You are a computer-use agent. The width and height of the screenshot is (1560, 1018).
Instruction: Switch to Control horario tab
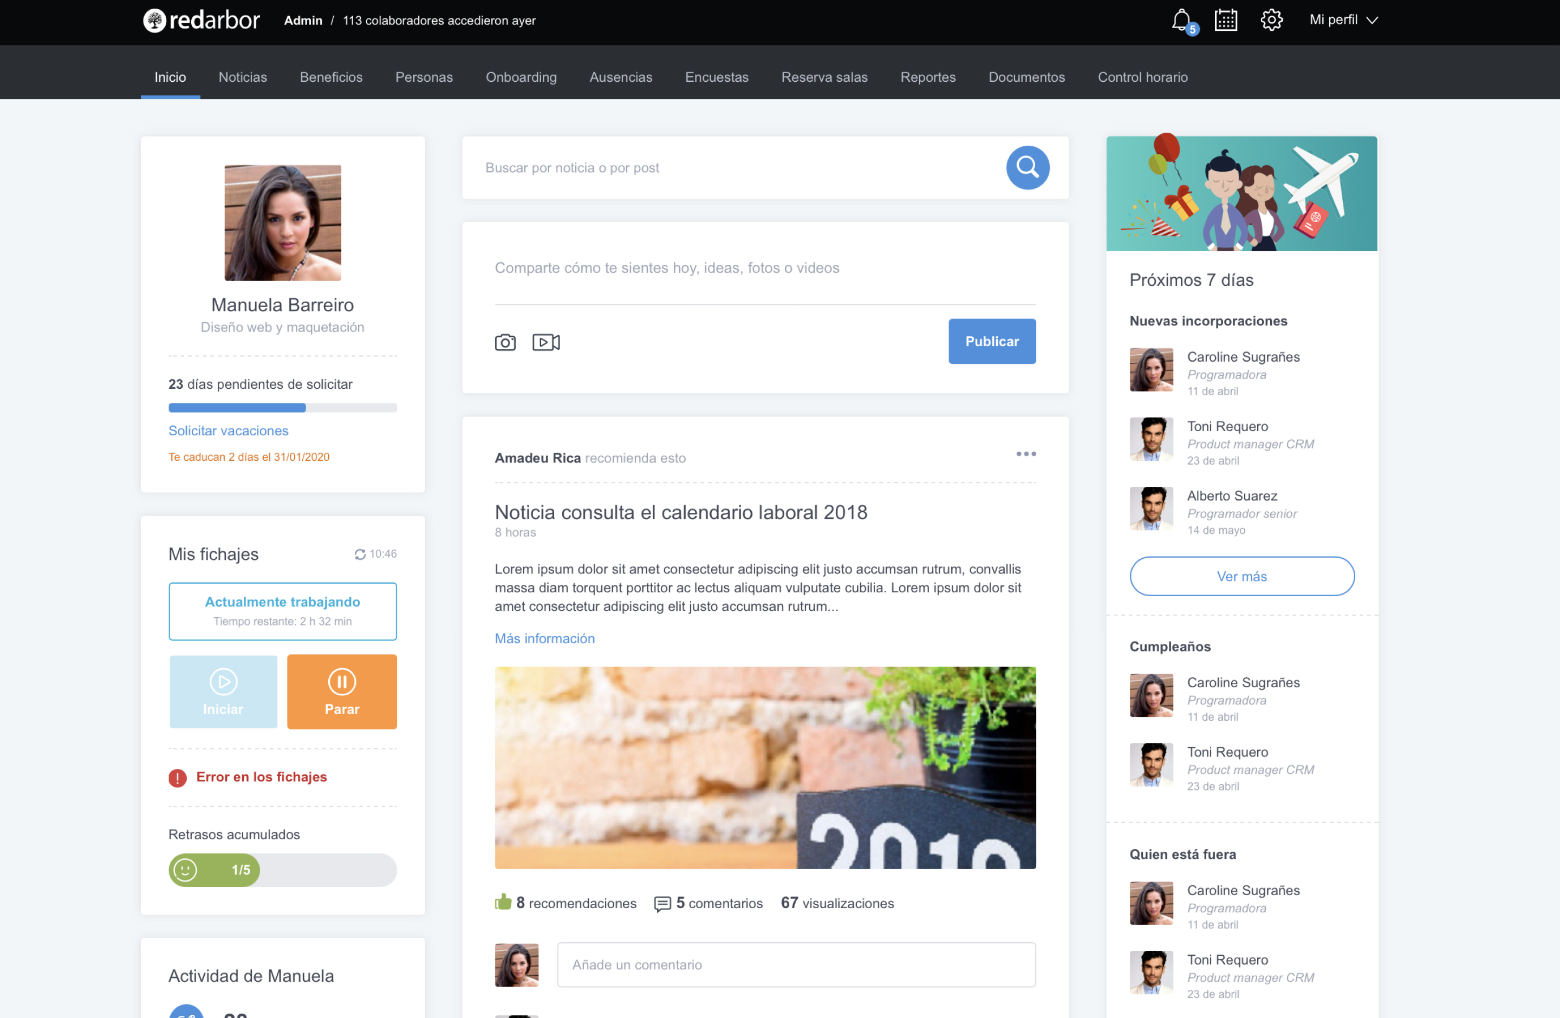[x=1142, y=77]
